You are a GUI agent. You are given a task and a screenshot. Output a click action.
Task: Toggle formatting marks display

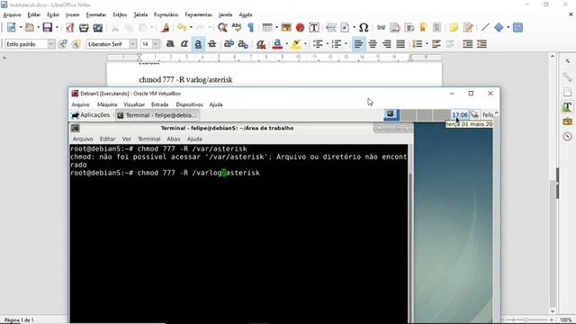pos(250,28)
